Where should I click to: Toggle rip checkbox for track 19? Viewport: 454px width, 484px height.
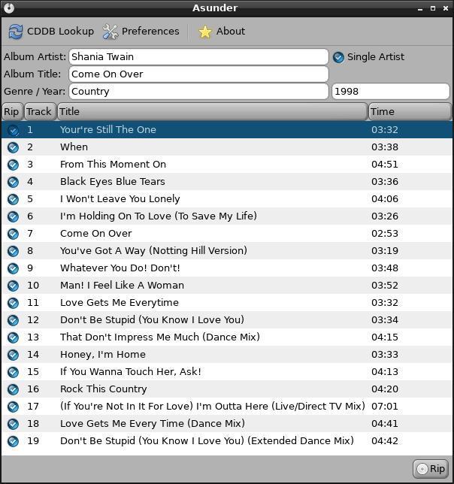tap(13, 441)
